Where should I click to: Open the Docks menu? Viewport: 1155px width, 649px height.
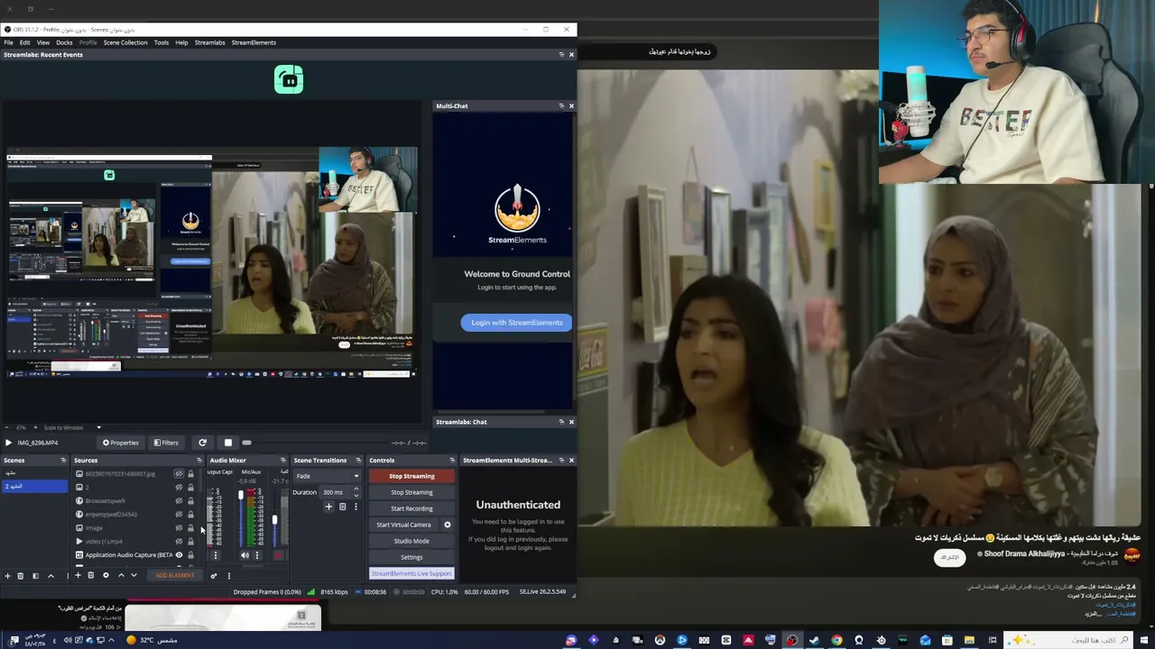tap(64, 42)
